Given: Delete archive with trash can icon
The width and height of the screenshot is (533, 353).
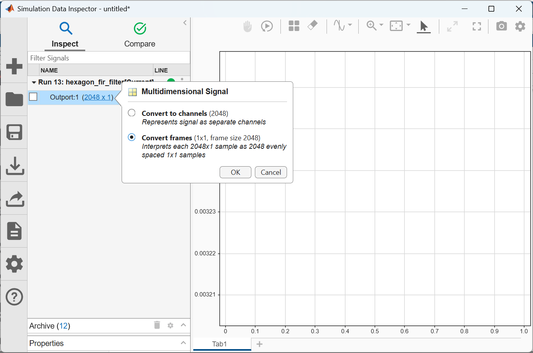Looking at the screenshot, I should [x=157, y=325].
